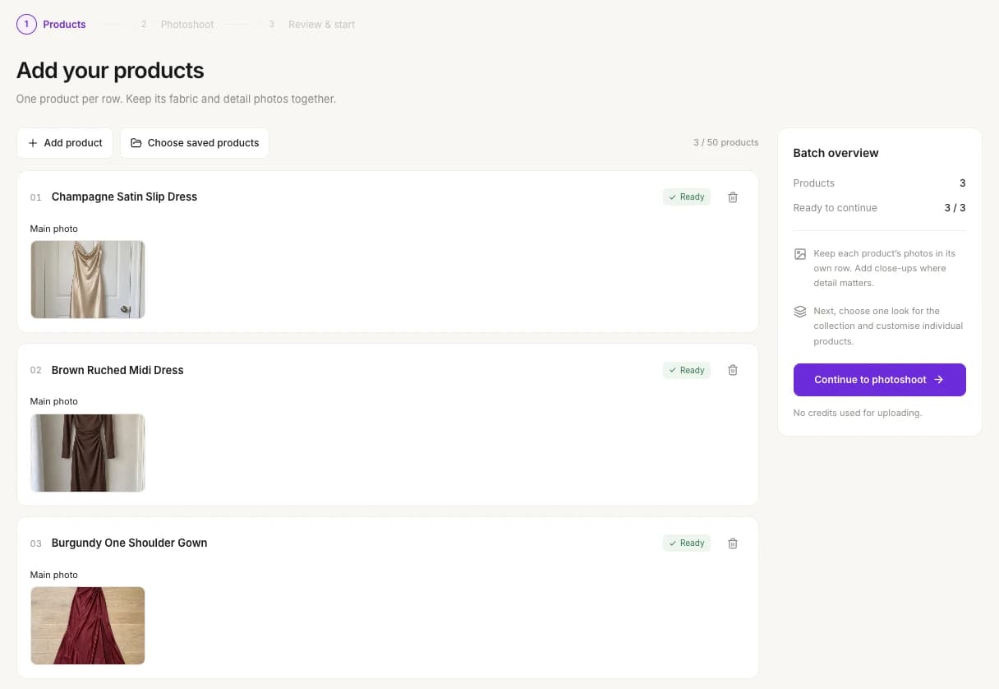Open the Champagne Satin Slip Dress main photo
Screen dimensions: 999x689
click(x=88, y=280)
